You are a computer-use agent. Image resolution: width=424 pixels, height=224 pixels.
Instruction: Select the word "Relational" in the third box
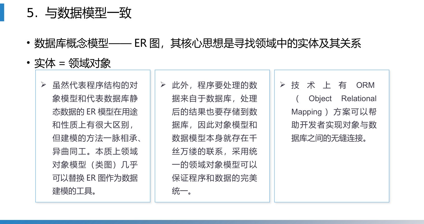359,99
